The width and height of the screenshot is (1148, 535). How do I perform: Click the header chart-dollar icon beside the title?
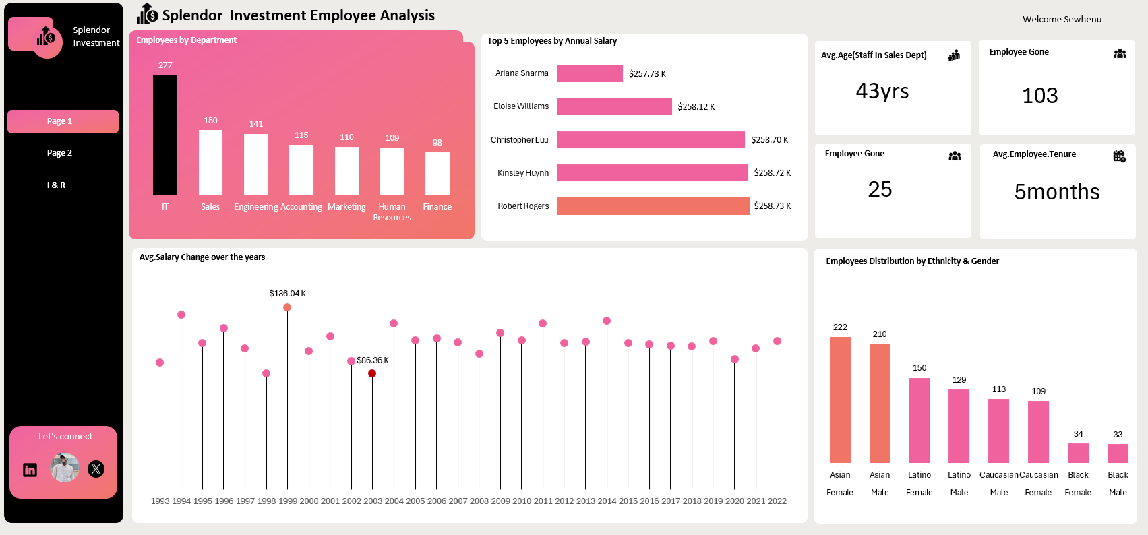coord(147,13)
